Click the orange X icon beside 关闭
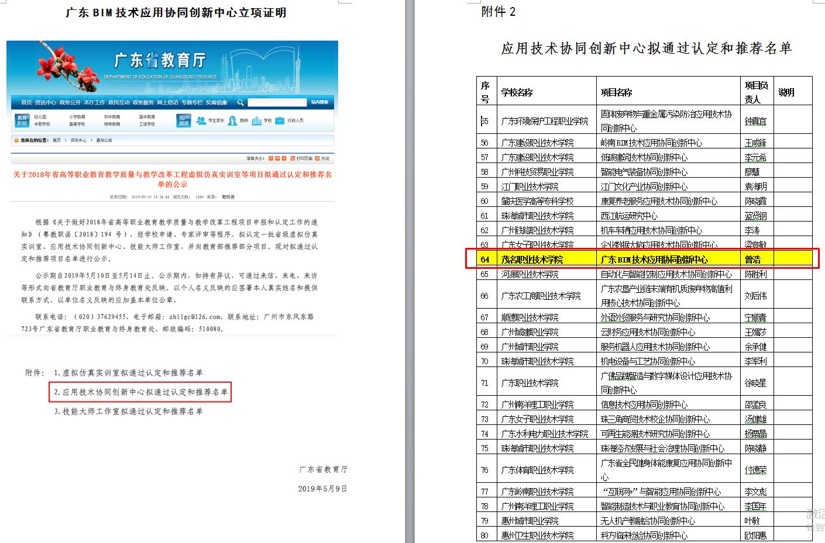Image resolution: width=825 pixels, height=543 pixels. pos(317,158)
